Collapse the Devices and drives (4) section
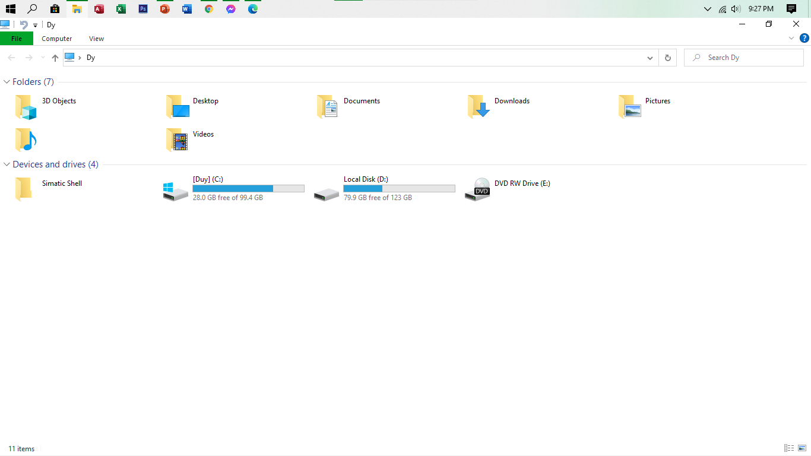 [x=7, y=164]
